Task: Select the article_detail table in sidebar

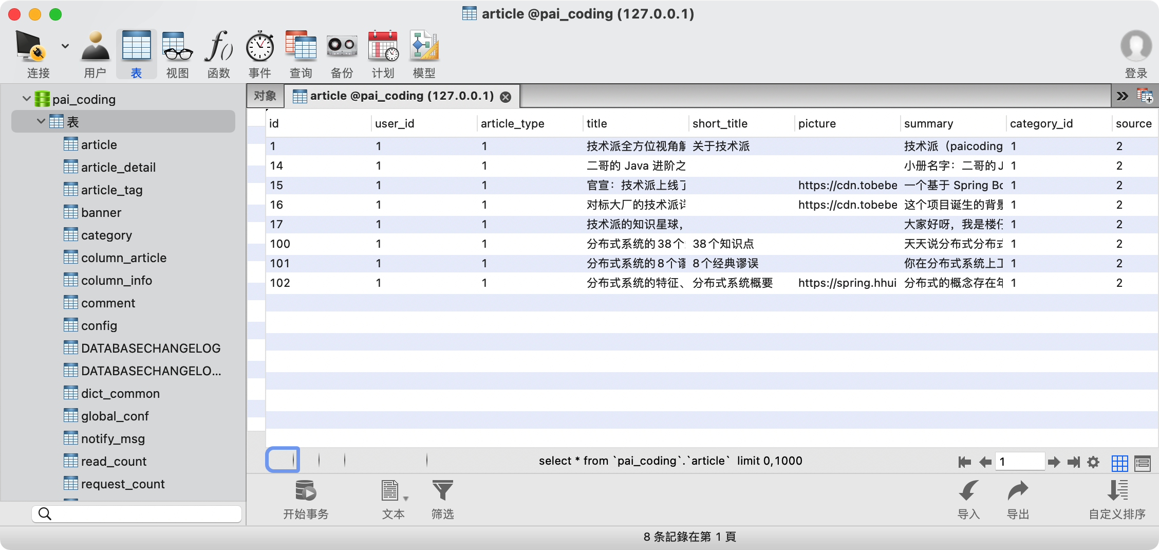Action: pos(118,167)
